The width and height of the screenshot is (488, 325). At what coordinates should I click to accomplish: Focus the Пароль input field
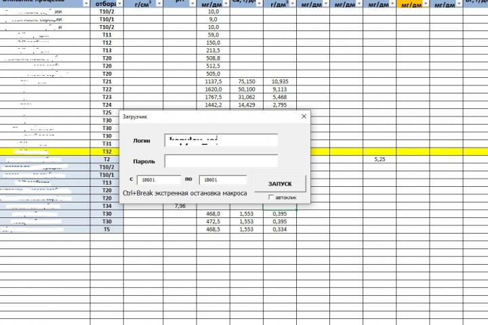pyautogui.click(x=221, y=161)
